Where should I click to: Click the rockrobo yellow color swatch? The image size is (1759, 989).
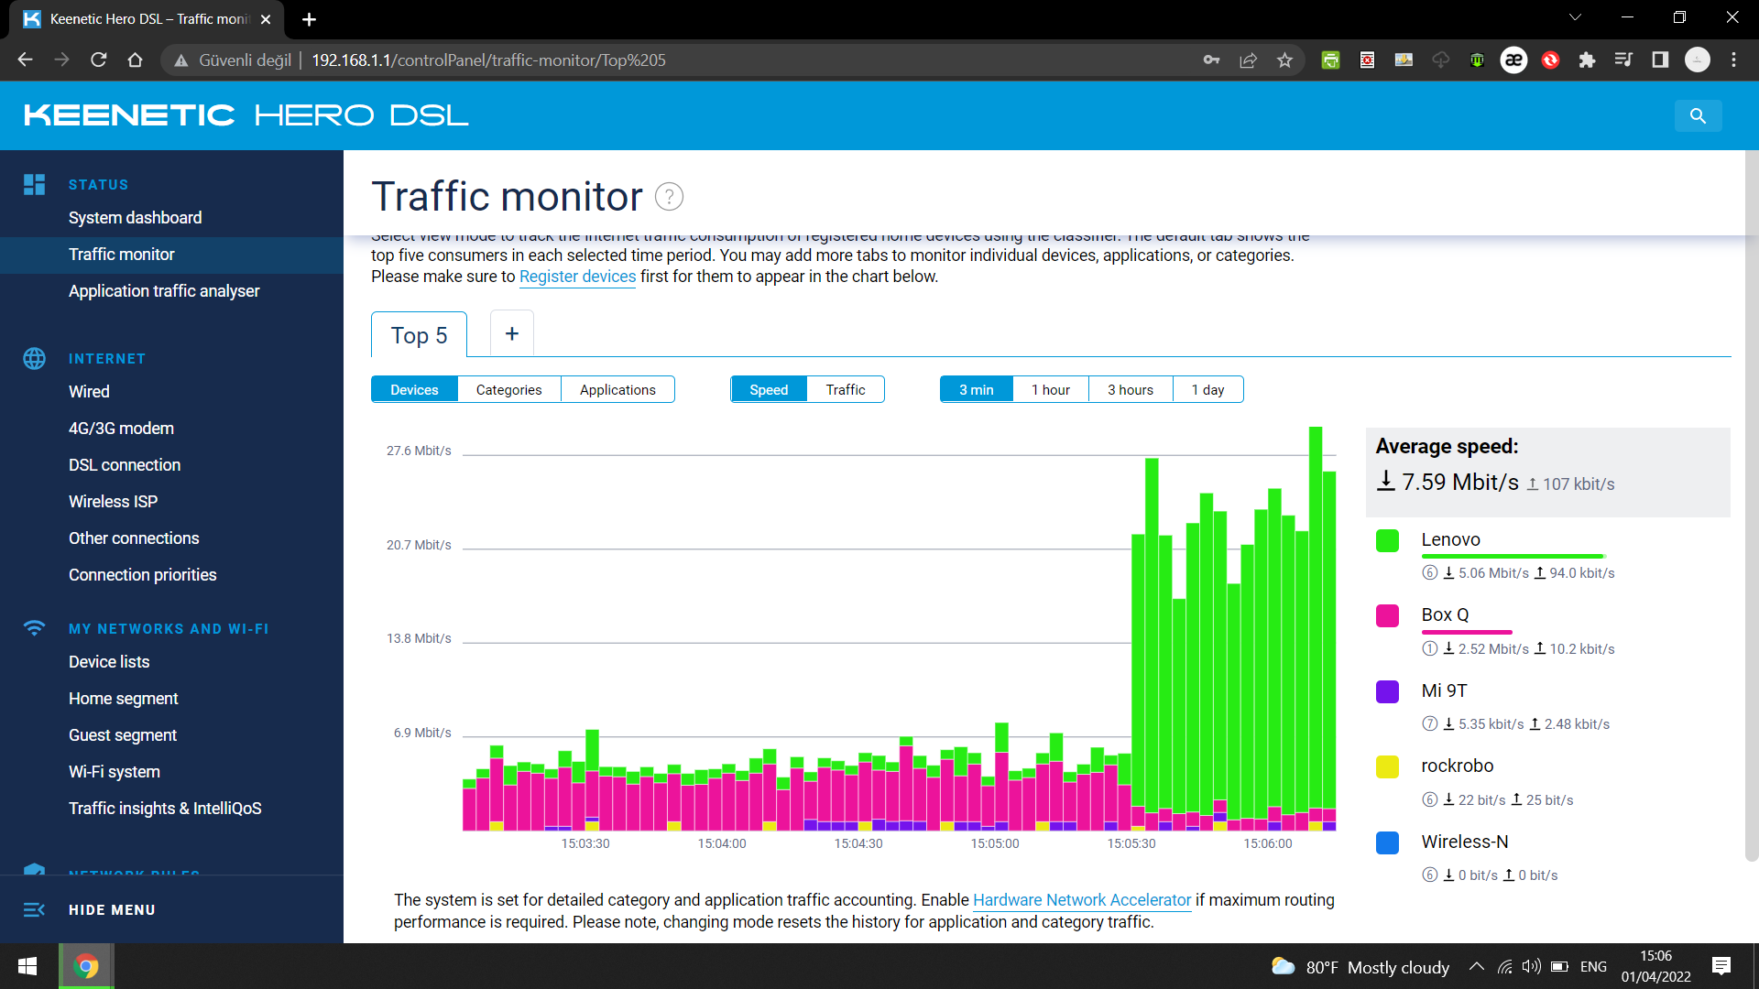point(1387,766)
